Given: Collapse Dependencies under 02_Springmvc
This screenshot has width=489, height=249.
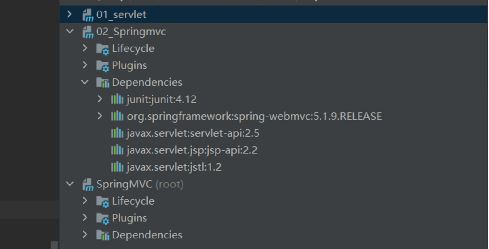Looking at the screenshot, I should point(85,82).
